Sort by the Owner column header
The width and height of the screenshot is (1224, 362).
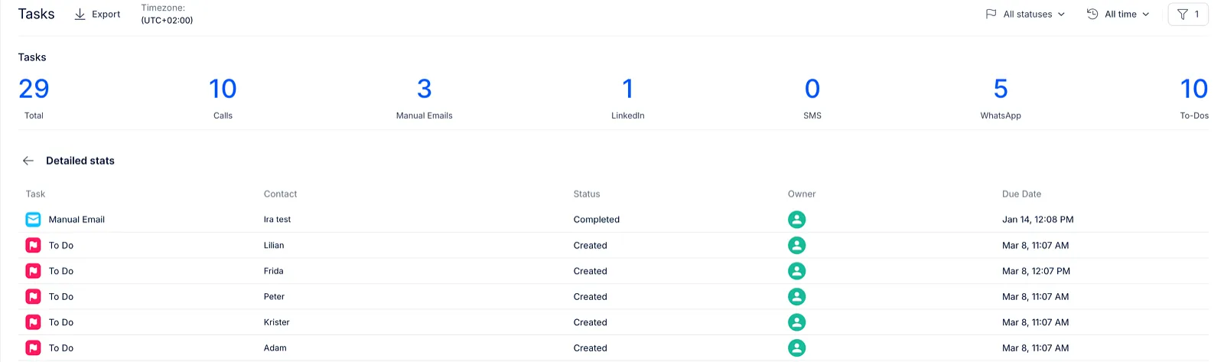tap(802, 194)
